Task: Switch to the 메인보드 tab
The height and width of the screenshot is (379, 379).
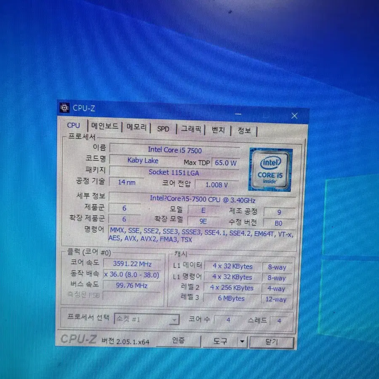Action: point(105,126)
